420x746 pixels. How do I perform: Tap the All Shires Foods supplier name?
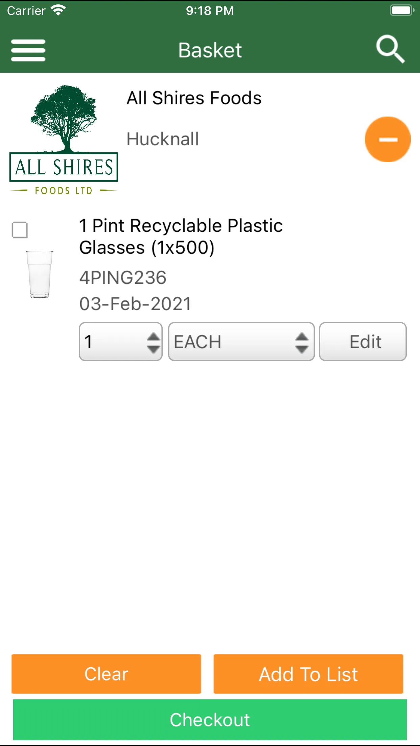(194, 98)
